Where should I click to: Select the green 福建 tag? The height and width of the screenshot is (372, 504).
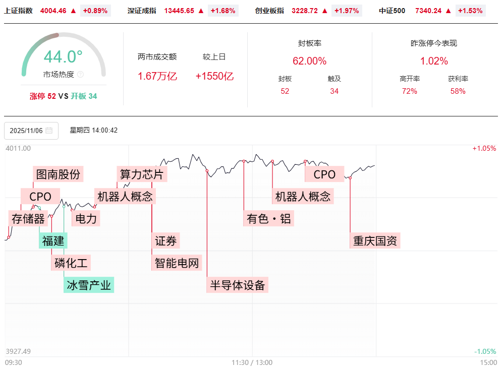coord(53,241)
